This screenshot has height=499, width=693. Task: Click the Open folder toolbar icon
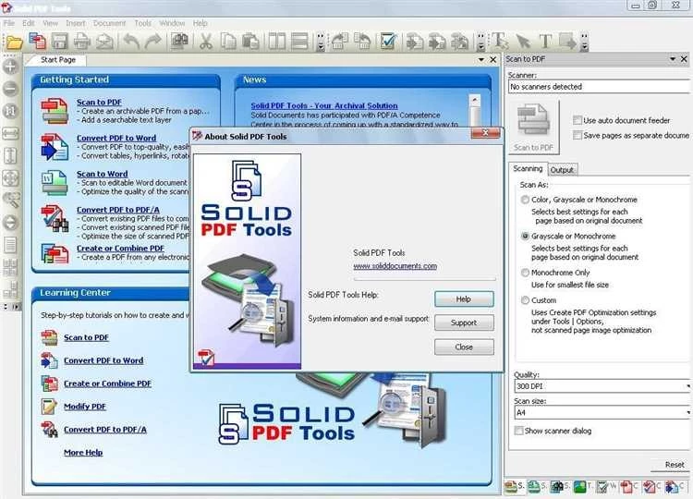coord(14,42)
